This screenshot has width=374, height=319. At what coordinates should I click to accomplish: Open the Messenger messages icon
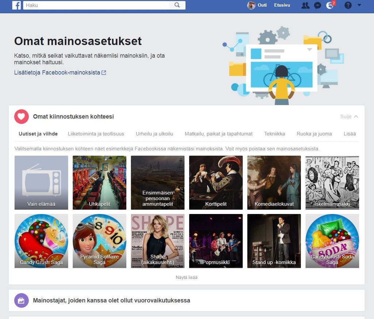tap(317, 5)
